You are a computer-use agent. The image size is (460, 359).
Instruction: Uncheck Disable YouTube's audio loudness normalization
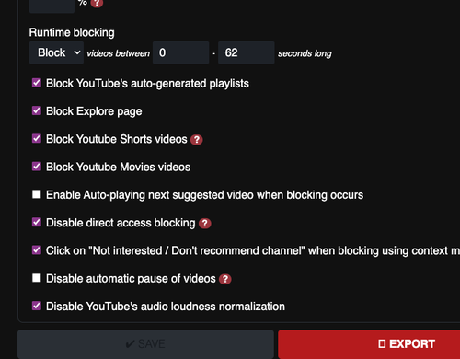pyautogui.click(x=37, y=306)
